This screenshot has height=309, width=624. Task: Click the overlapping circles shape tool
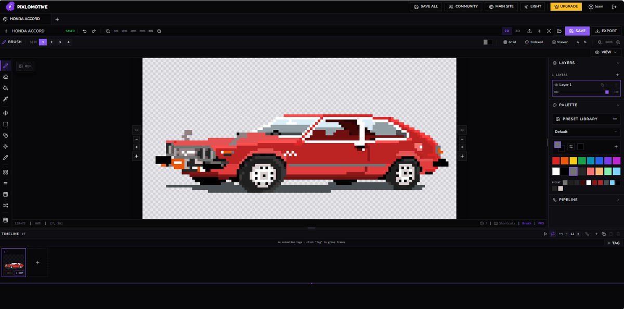(x=6, y=135)
